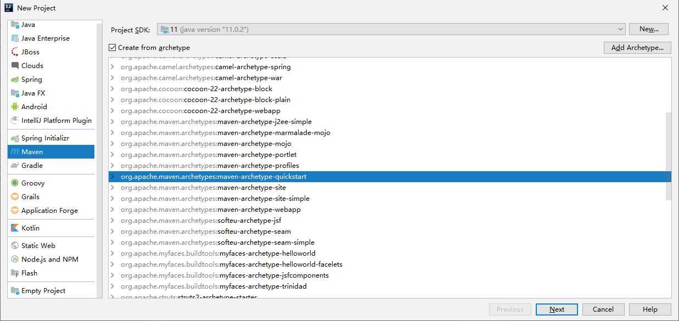The height and width of the screenshot is (321, 679).
Task: Expand the cocoon-22-archetype-block node
Action: pos(113,89)
